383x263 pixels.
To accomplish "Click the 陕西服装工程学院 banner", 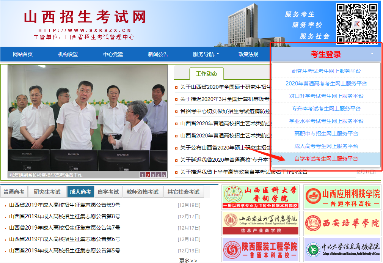I will point(260,250).
